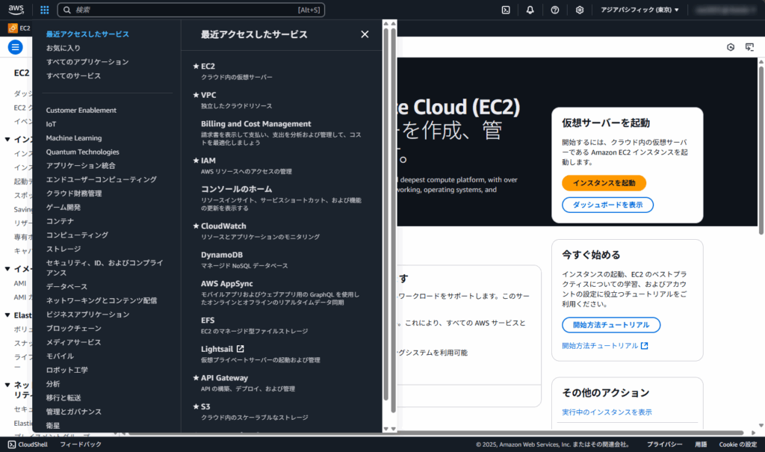
Task: Open the EFS service link
Action: [x=208, y=321]
